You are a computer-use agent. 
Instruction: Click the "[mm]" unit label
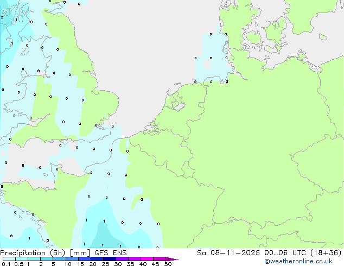80,253
